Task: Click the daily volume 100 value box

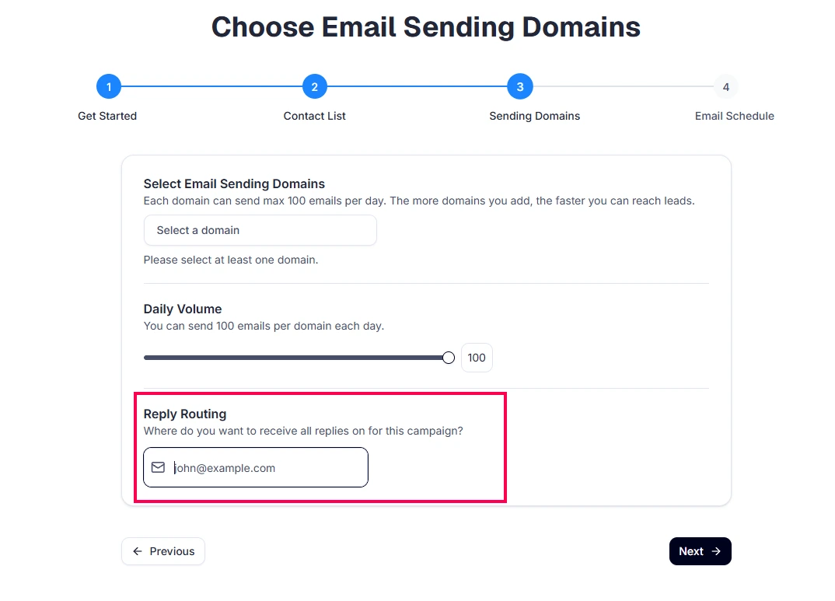Action: point(477,358)
